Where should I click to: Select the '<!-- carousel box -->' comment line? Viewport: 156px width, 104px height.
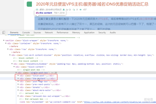(x=31, y=93)
